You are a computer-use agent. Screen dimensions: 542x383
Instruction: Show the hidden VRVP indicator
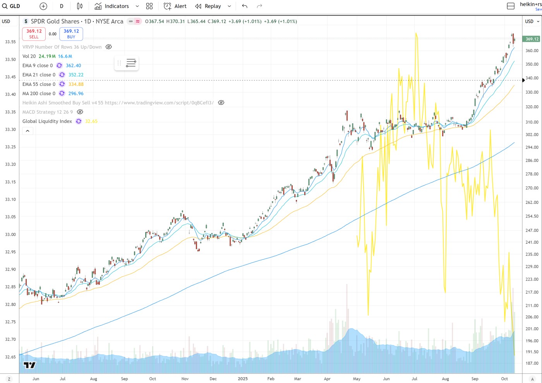[109, 47]
